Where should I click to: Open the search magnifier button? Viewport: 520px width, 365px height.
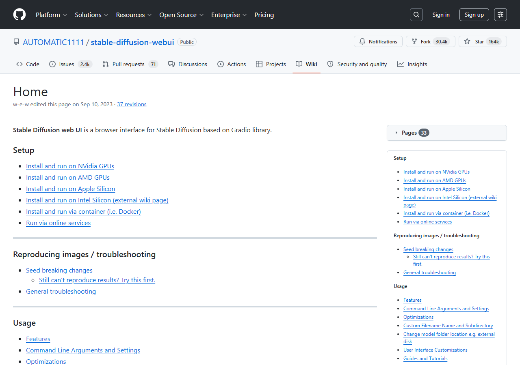[416, 15]
